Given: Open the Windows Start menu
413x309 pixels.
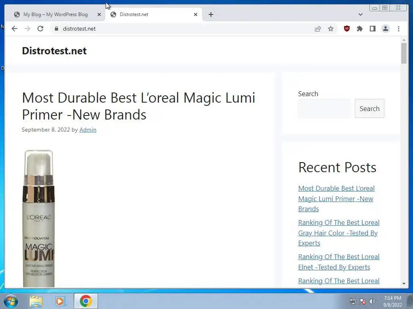Looking at the screenshot, I should pyautogui.click(x=11, y=301).
